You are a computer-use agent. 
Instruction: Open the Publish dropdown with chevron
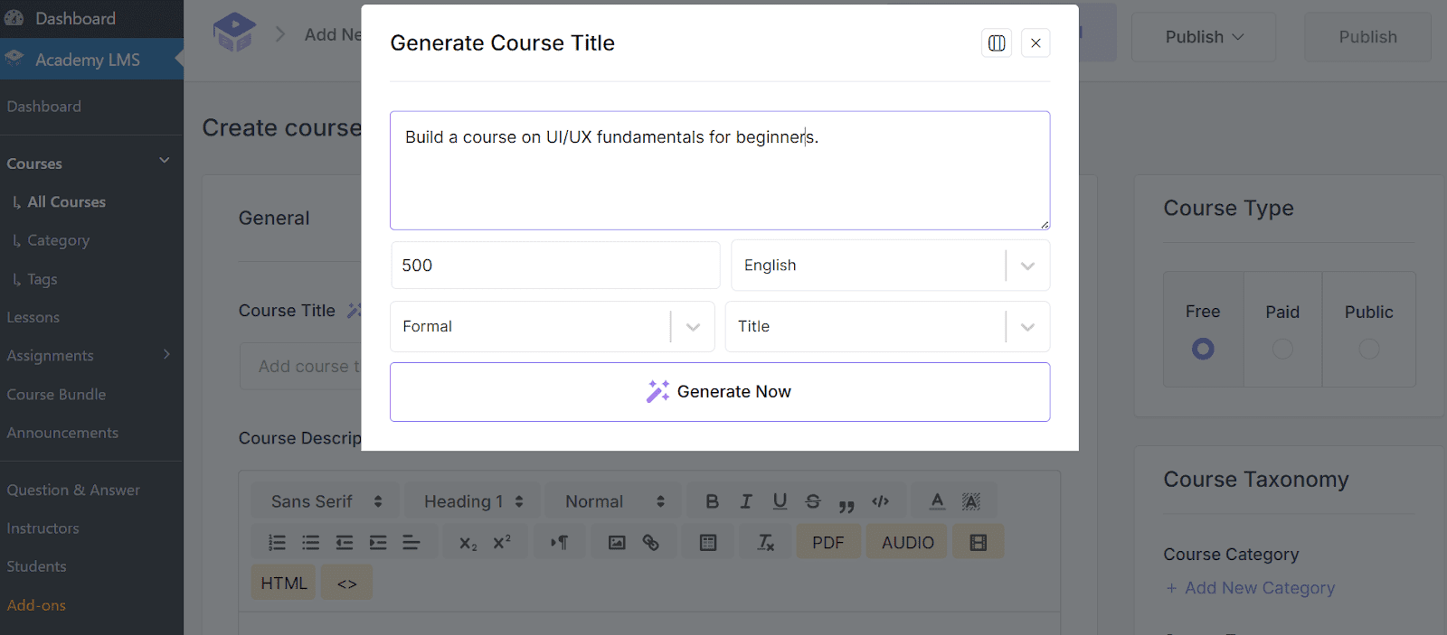pos(1204,37)
